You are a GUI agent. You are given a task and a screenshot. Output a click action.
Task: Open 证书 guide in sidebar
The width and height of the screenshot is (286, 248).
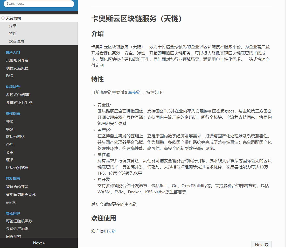10,160
